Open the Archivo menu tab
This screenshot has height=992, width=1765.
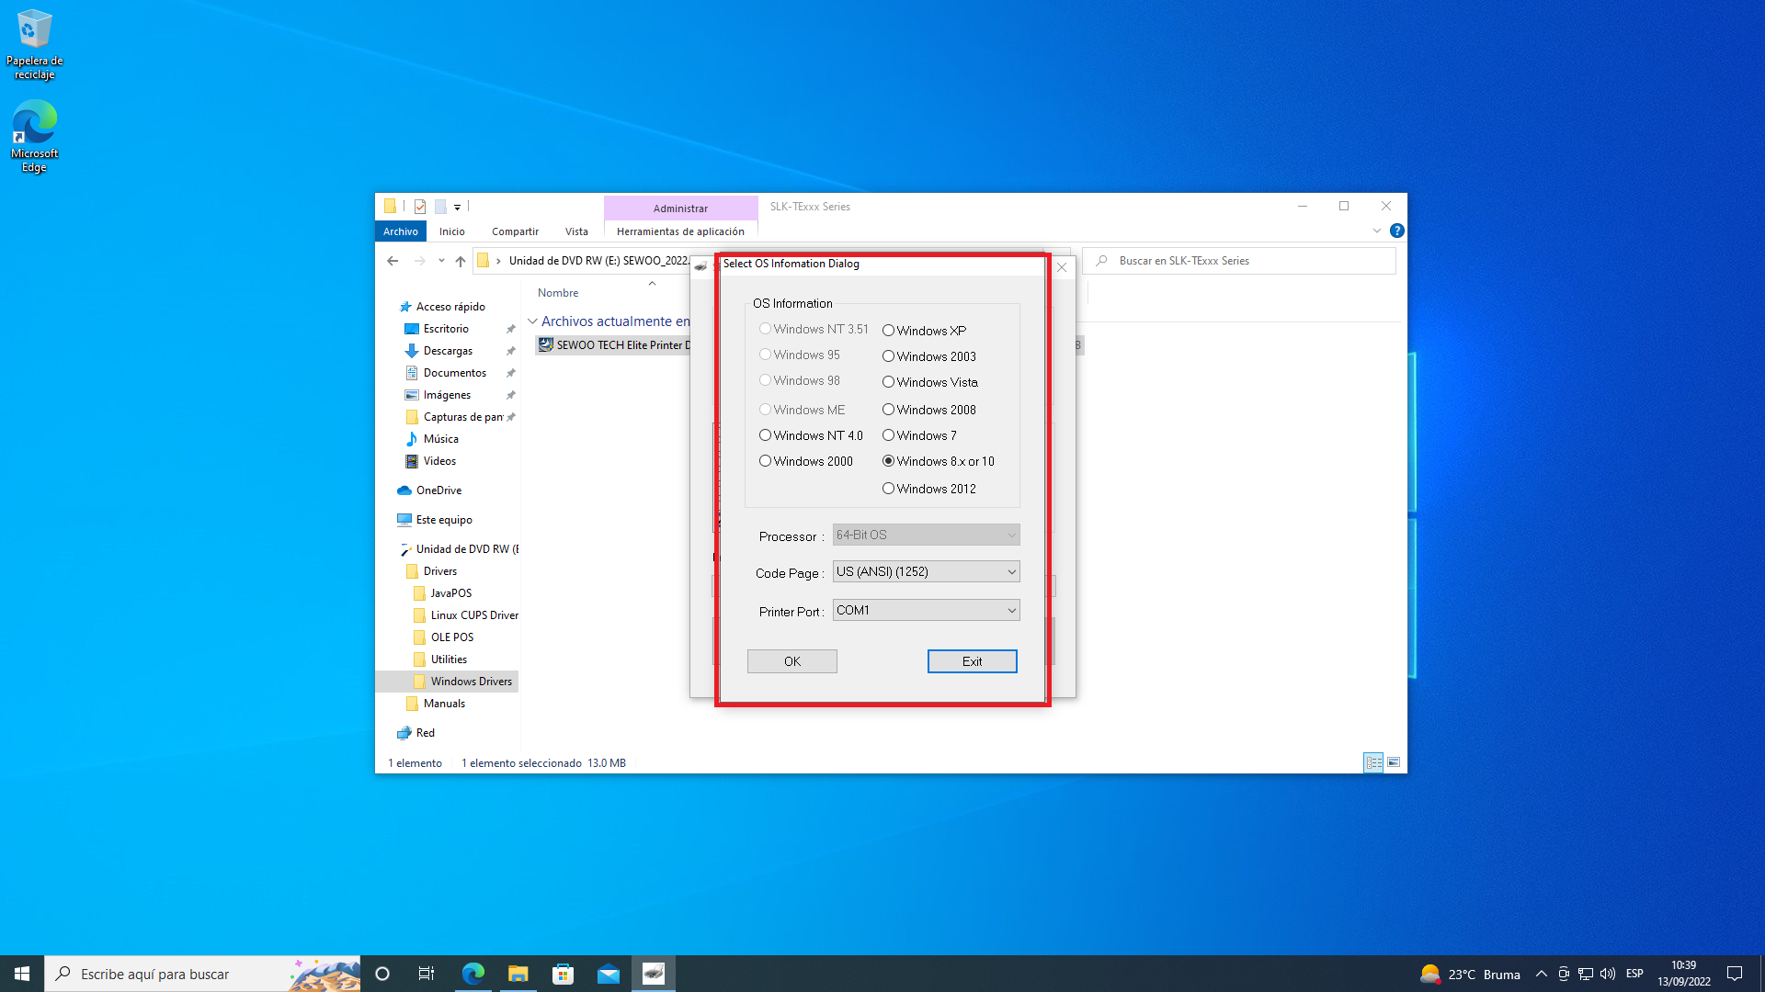pos(401,231)
